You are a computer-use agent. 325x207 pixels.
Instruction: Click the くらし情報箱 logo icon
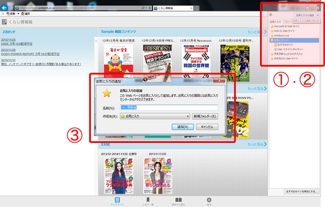point(4,22)
